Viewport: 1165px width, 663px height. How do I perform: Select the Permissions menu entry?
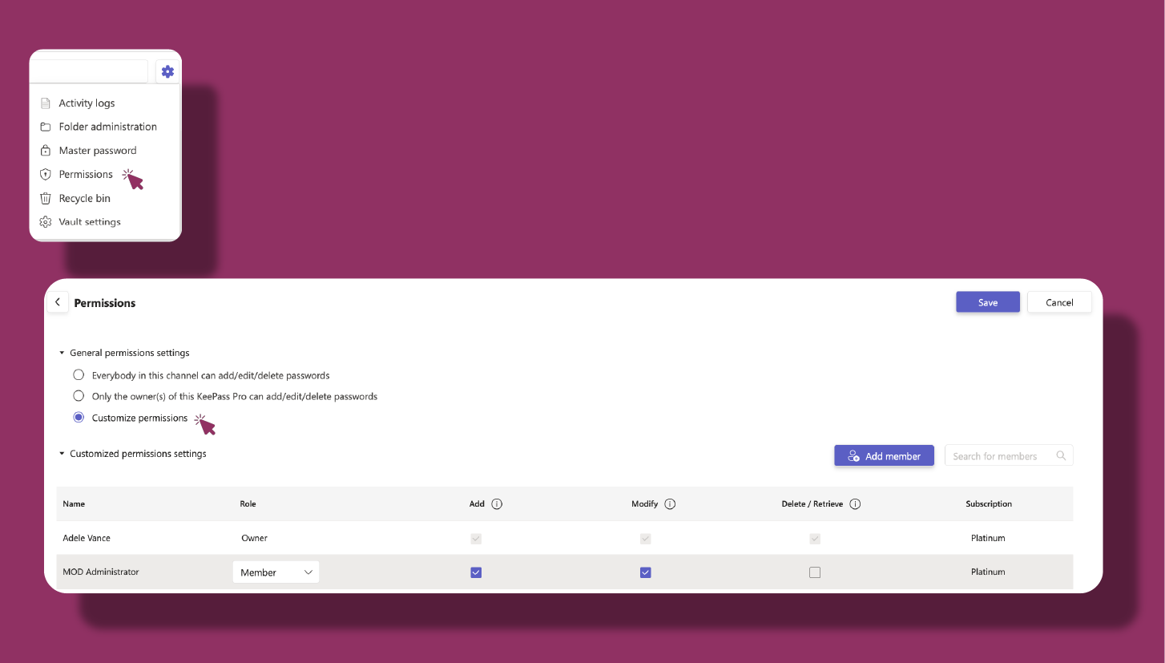coord(86,174)
